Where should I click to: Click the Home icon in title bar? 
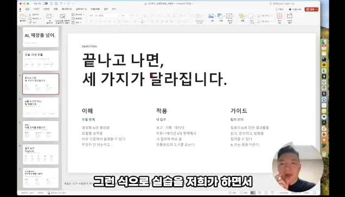click(x=52, y=3)
